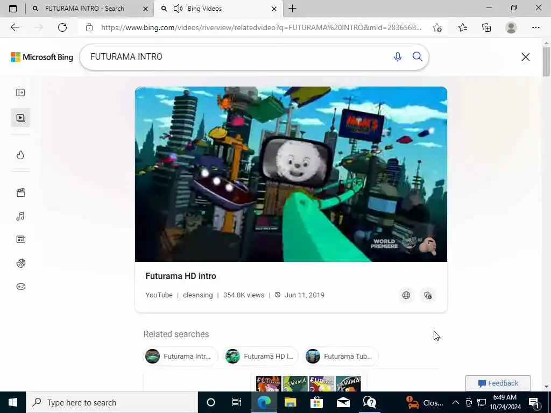Open the sports videos category
This screenshot has height=413, width=551.
pos(21,263)
